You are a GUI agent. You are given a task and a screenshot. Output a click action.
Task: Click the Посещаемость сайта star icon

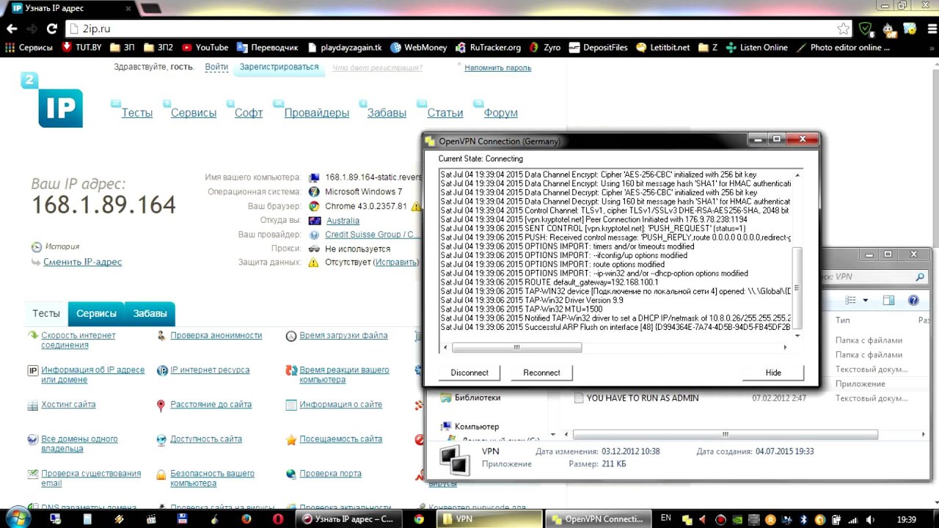[x=291, y=439]
